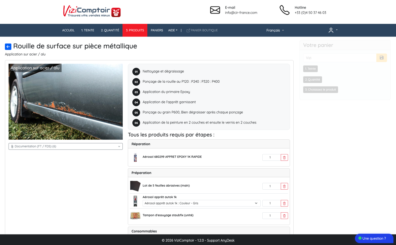Screen dimensions: 396x245
Task: Delete the APPRET EPOXY 1K RAPIDE aerosol
Action: (284, 157)
